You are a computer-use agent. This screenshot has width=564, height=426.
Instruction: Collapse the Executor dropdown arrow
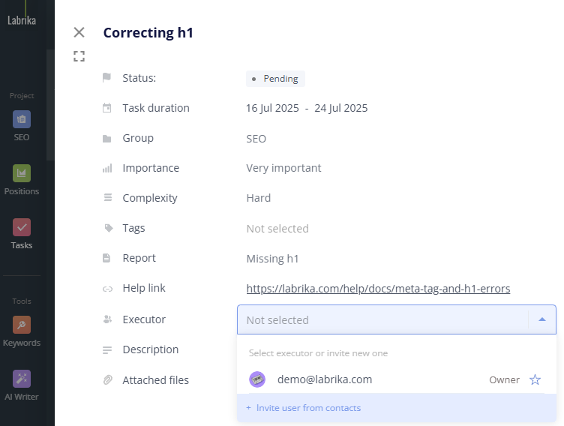(541, 319)
